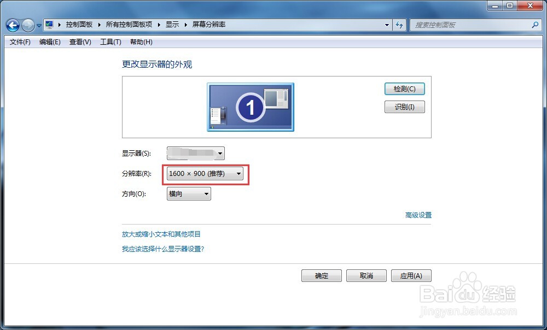The width and height of the screenshot is (547, 330).
Task: Click the refresh icon beside the address bar
Action: pos(399,25)
